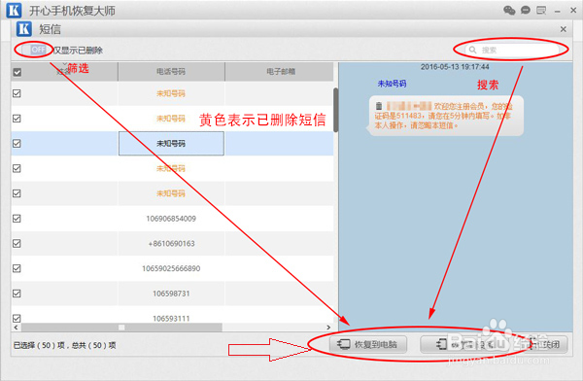Select the +8610690163 row
The image size is (583, 381).
(172, 243)
